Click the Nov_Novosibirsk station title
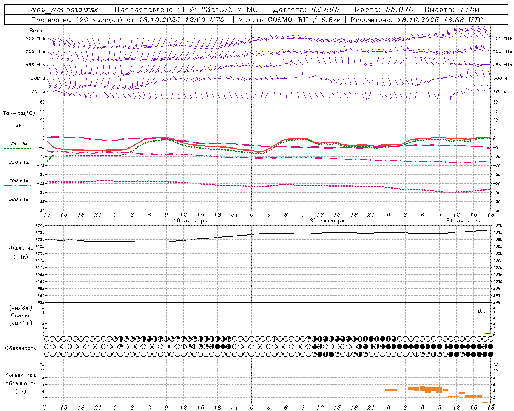Screen dimensions: 514x411 [65, 10]
